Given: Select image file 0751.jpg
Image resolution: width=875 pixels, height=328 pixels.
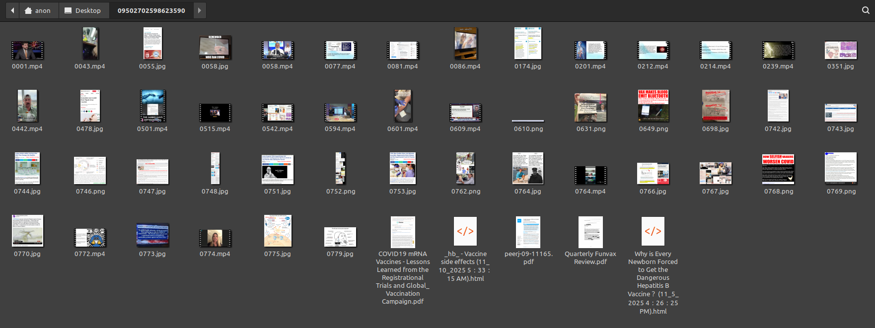Looking at the screenshot, I should 278,170.
